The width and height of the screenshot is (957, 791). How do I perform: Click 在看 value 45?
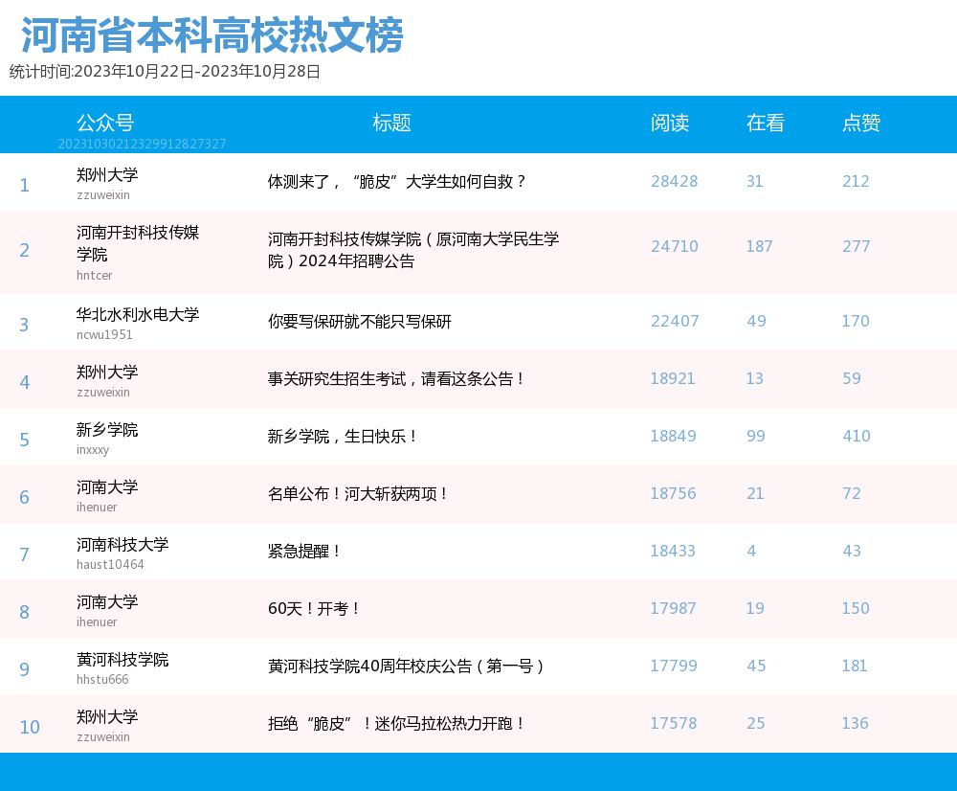tap(756, 666)
